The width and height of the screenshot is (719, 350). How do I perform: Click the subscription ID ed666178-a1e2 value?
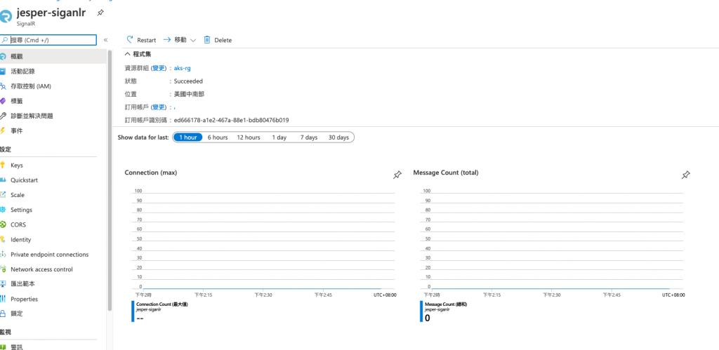(231, 120)
